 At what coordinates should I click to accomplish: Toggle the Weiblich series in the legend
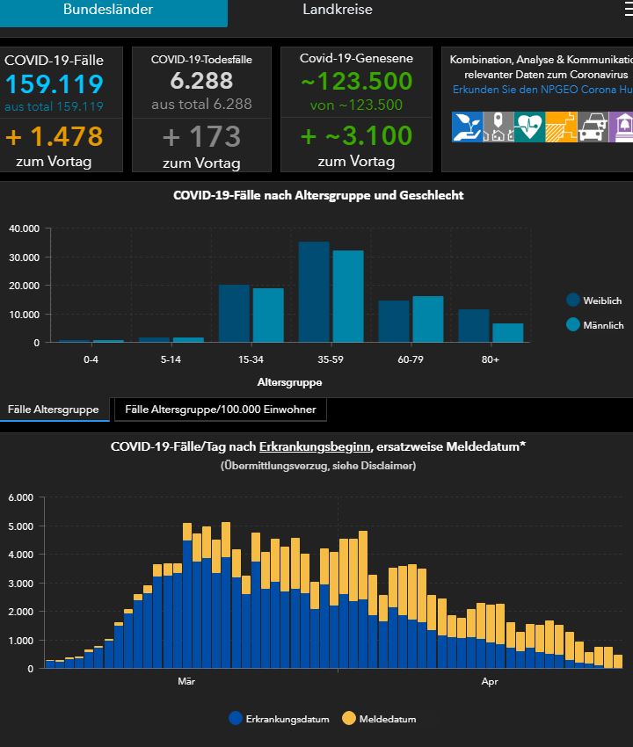pyautogui.click(x=594, y=301)
